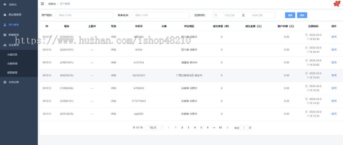The image size is (343, 145).
Task: Click 禁用 for user 501514
Action: (x=334, y=75)
